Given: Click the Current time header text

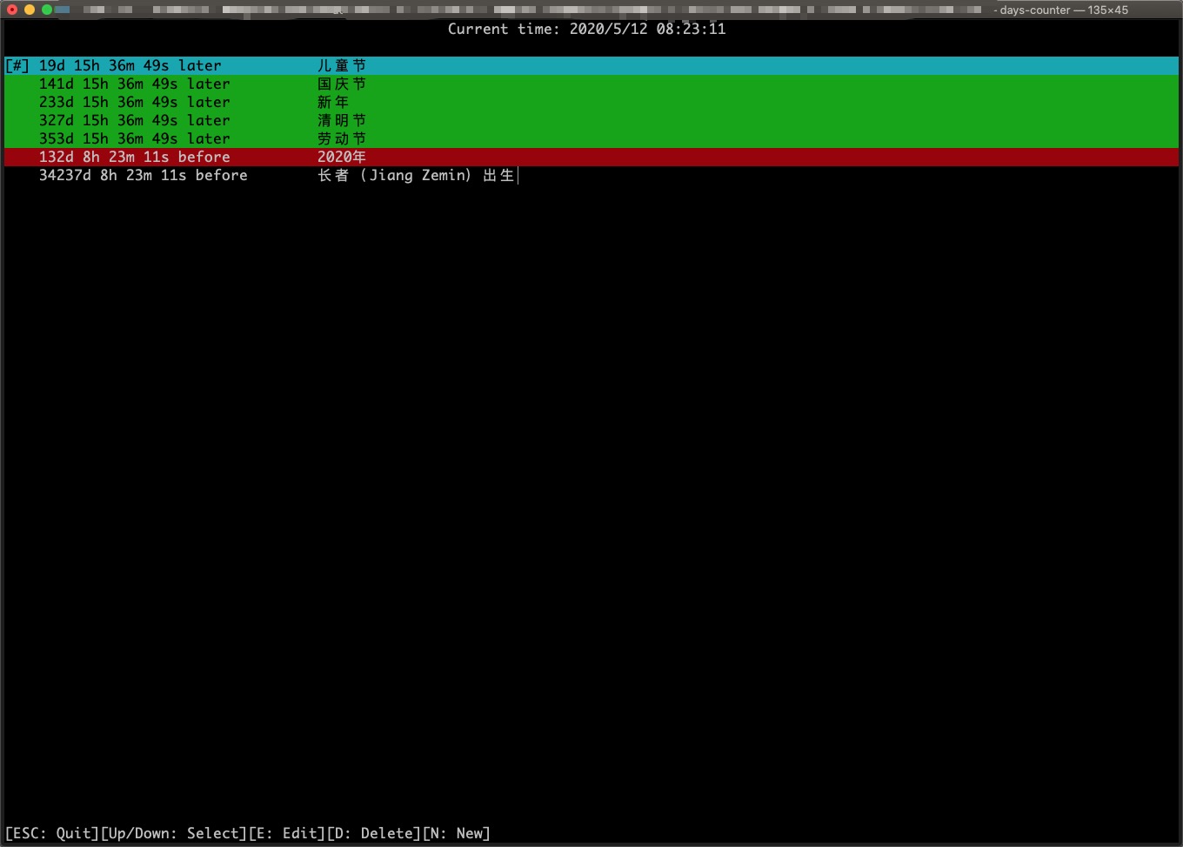Looking at the screenshot, I should click(586, 29).
